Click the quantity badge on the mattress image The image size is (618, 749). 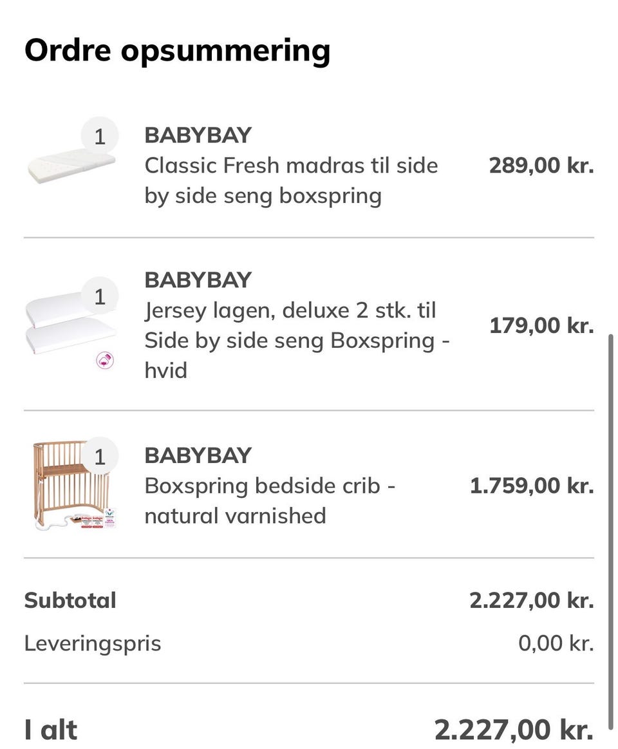tap(100, 137)
